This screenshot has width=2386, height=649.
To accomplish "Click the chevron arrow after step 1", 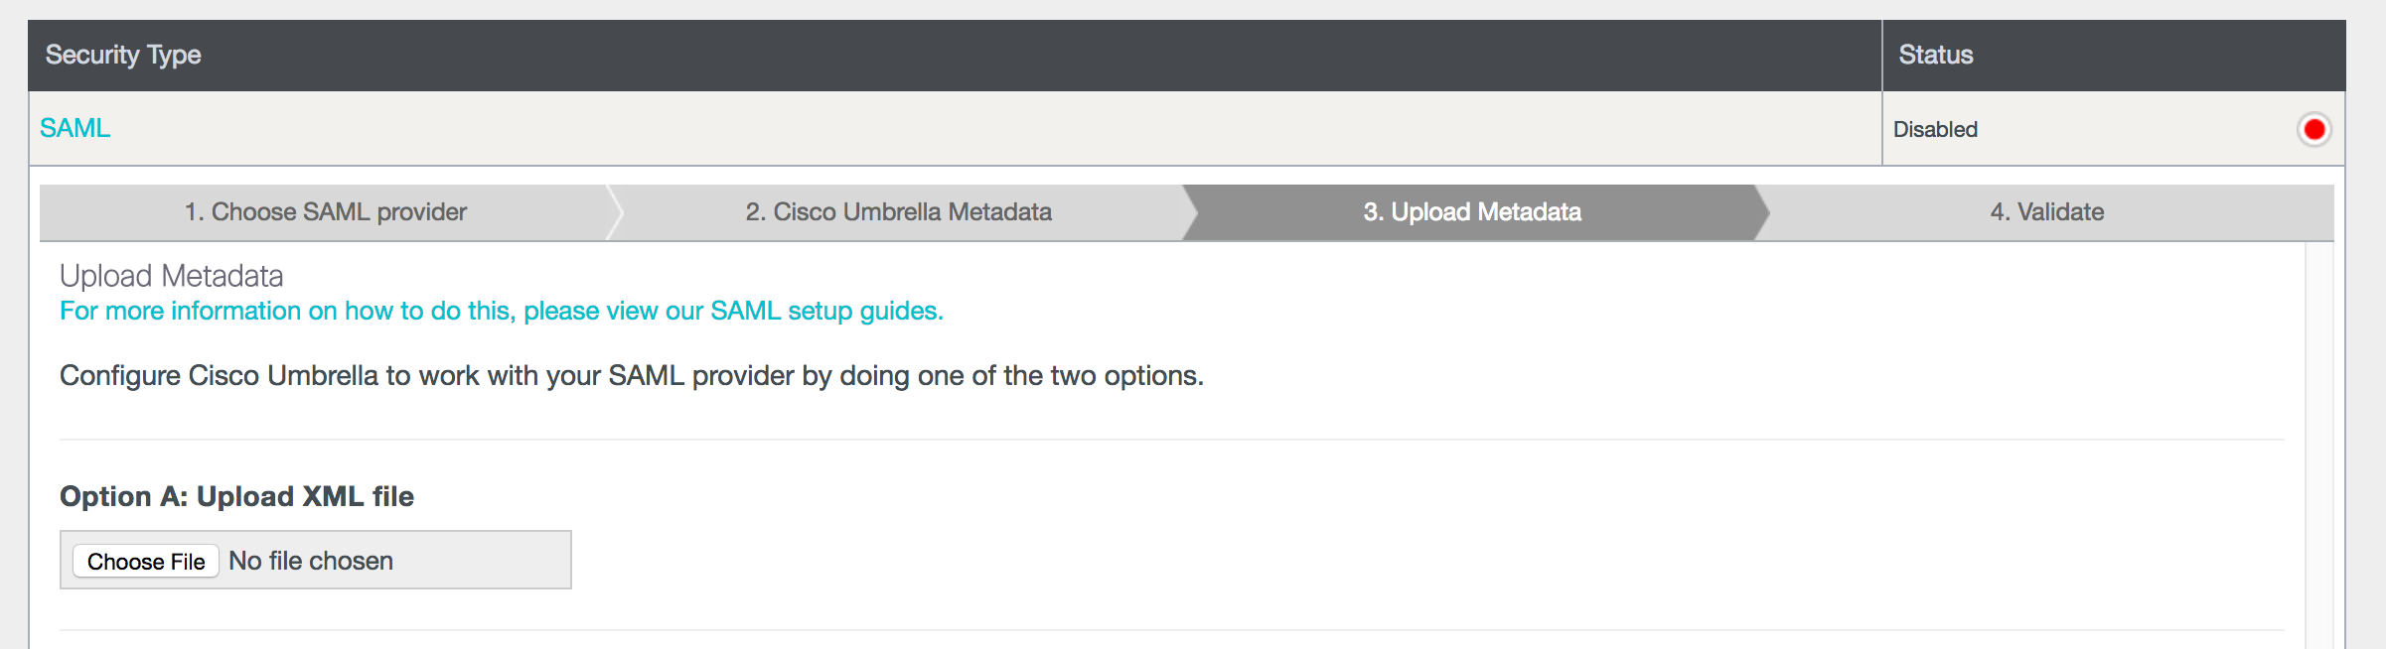I will 614,211.
